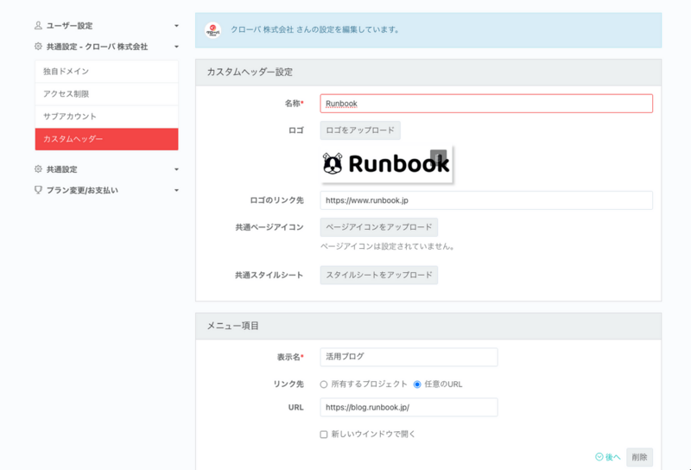Select the 所有するプロジェクト radio button
Image resolution: width=691 pixels, height=470 pixels.
(324, 384)
